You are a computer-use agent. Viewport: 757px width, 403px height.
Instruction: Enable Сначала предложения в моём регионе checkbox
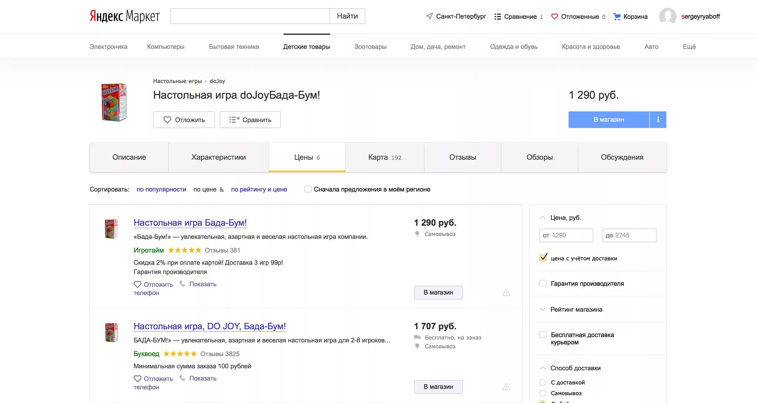point(308,189)
